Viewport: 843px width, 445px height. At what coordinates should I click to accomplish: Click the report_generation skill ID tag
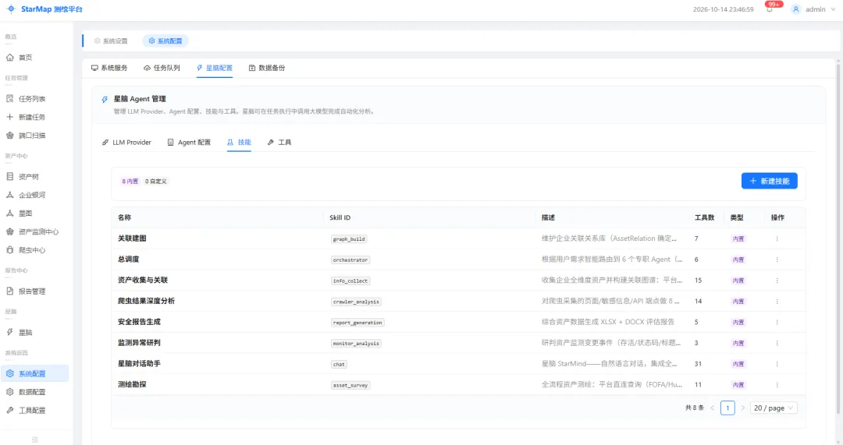(357, 323)
